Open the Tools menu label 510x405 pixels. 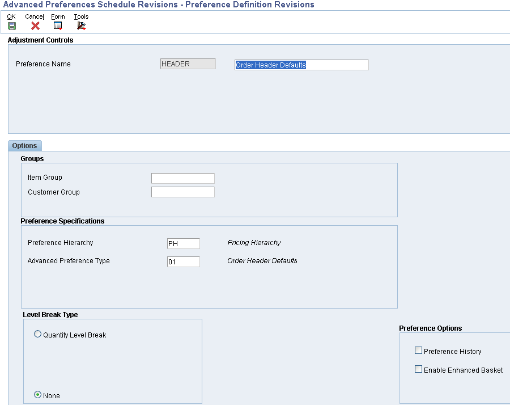point(81,16)
